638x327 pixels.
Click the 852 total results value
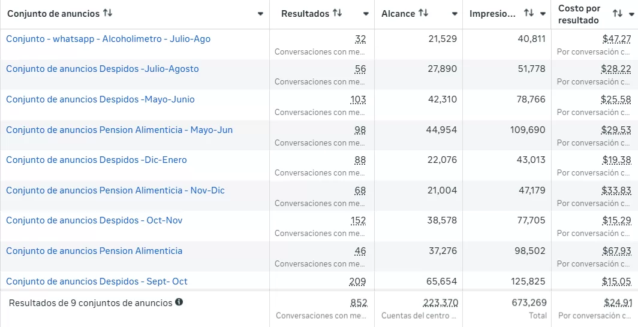359,303
